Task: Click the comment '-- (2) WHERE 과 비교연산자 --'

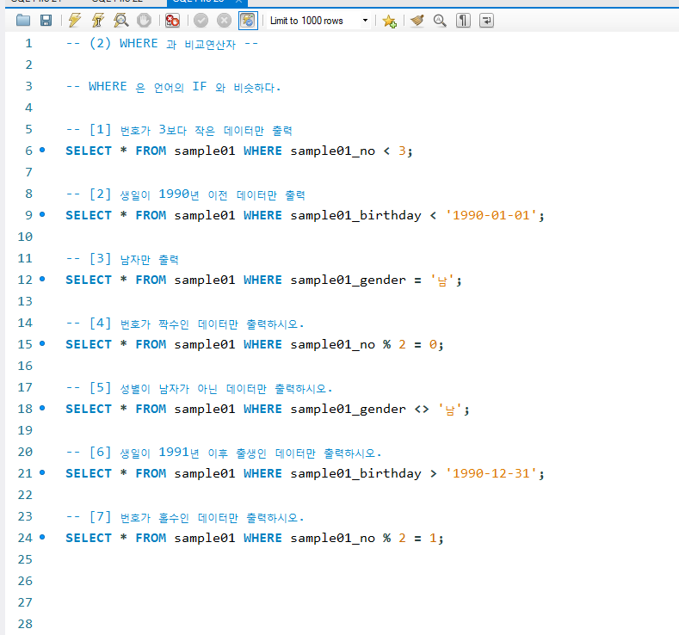Action: pos(162,44)
